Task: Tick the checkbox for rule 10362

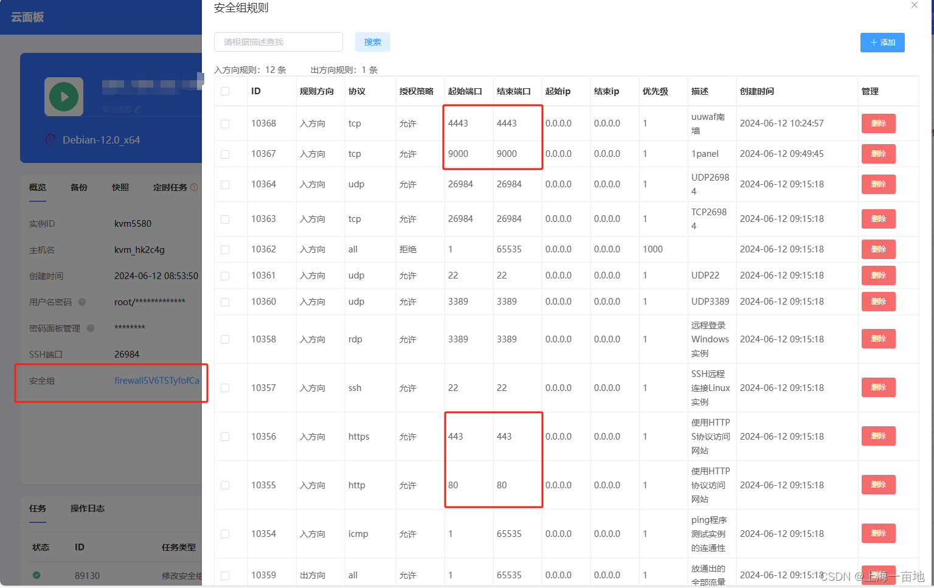Action: click(225, 249)
